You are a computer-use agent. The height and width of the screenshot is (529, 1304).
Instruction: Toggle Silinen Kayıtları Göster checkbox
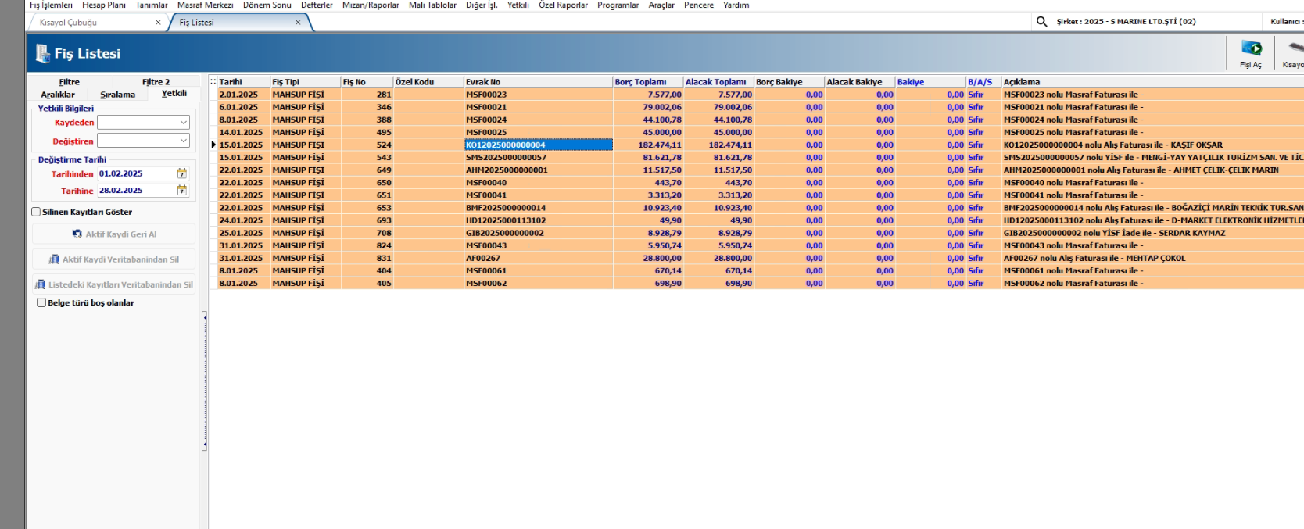pos(36,212)
